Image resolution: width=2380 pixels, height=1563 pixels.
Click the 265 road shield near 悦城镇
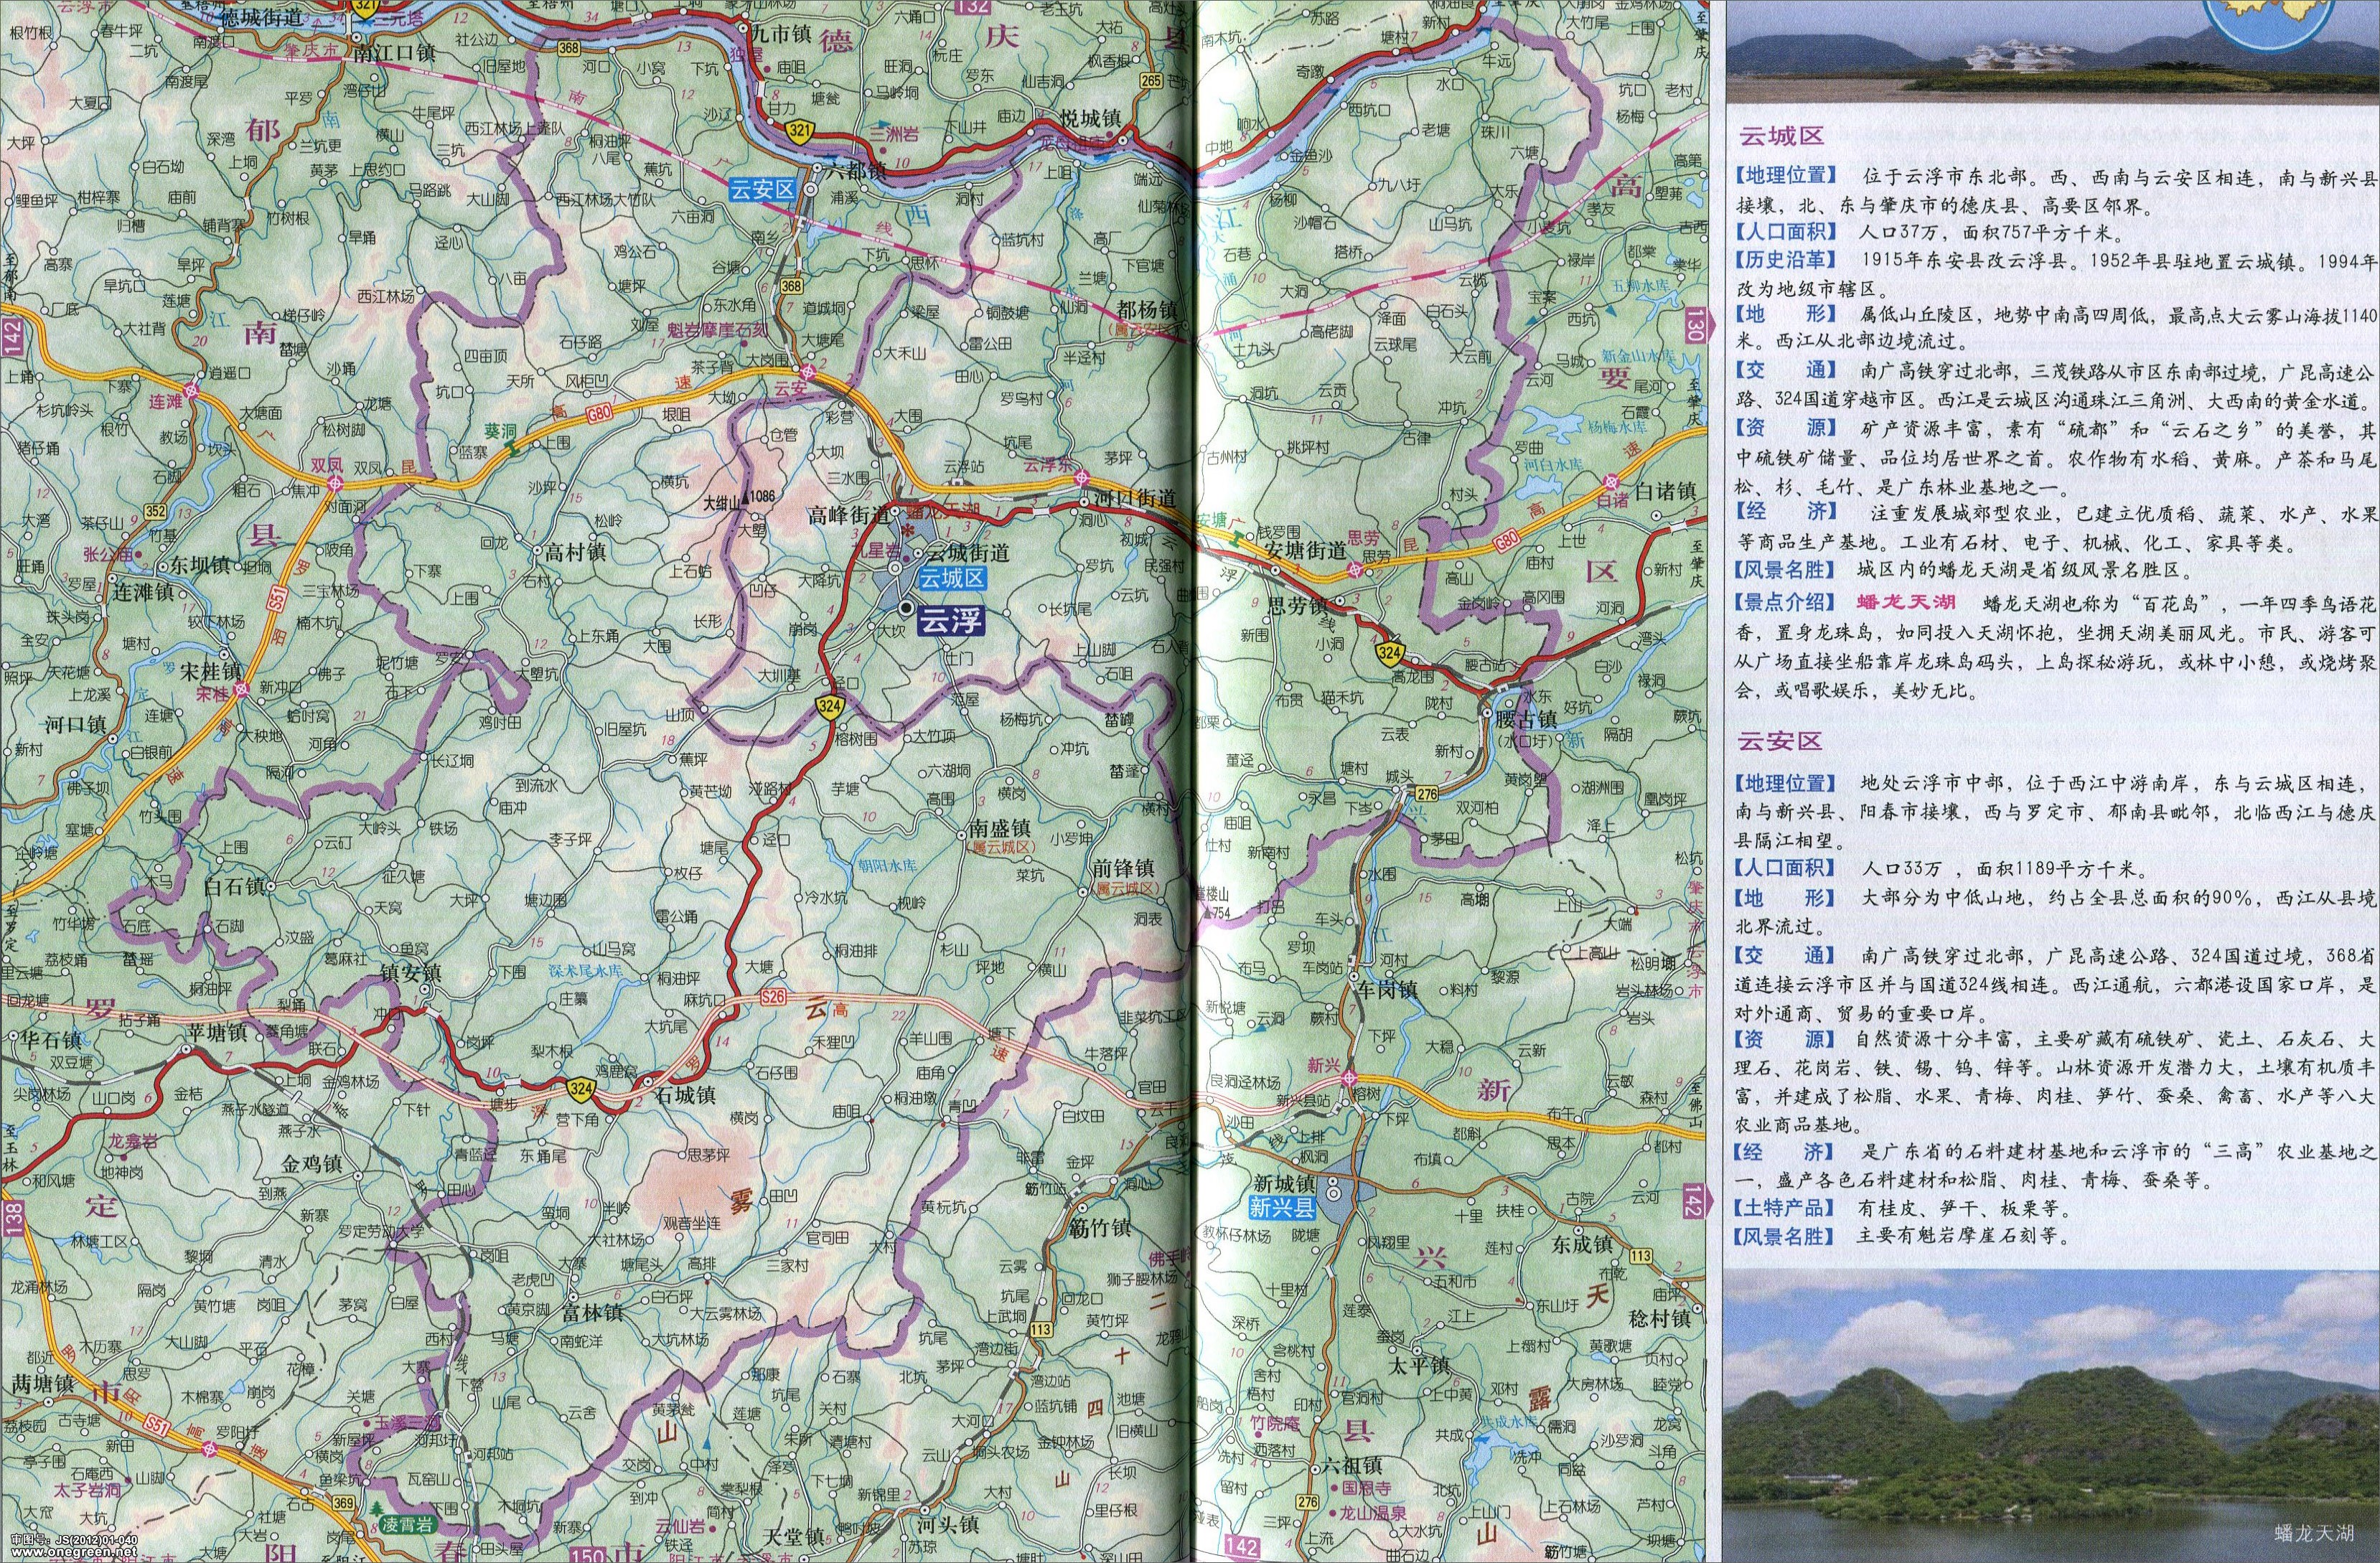click(1151, 81)
